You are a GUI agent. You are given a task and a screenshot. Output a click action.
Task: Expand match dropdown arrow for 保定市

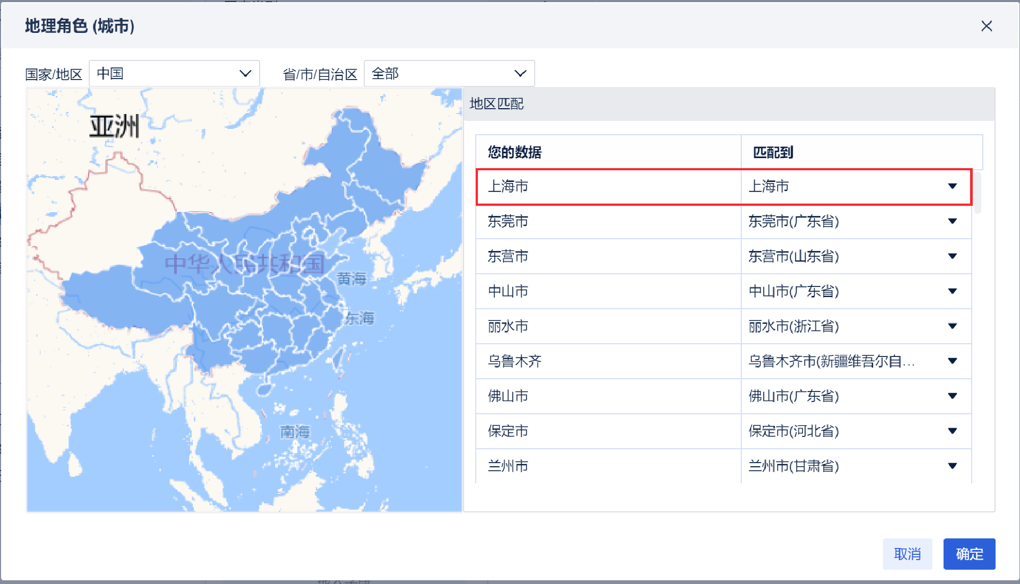click(x=952, y=431)
